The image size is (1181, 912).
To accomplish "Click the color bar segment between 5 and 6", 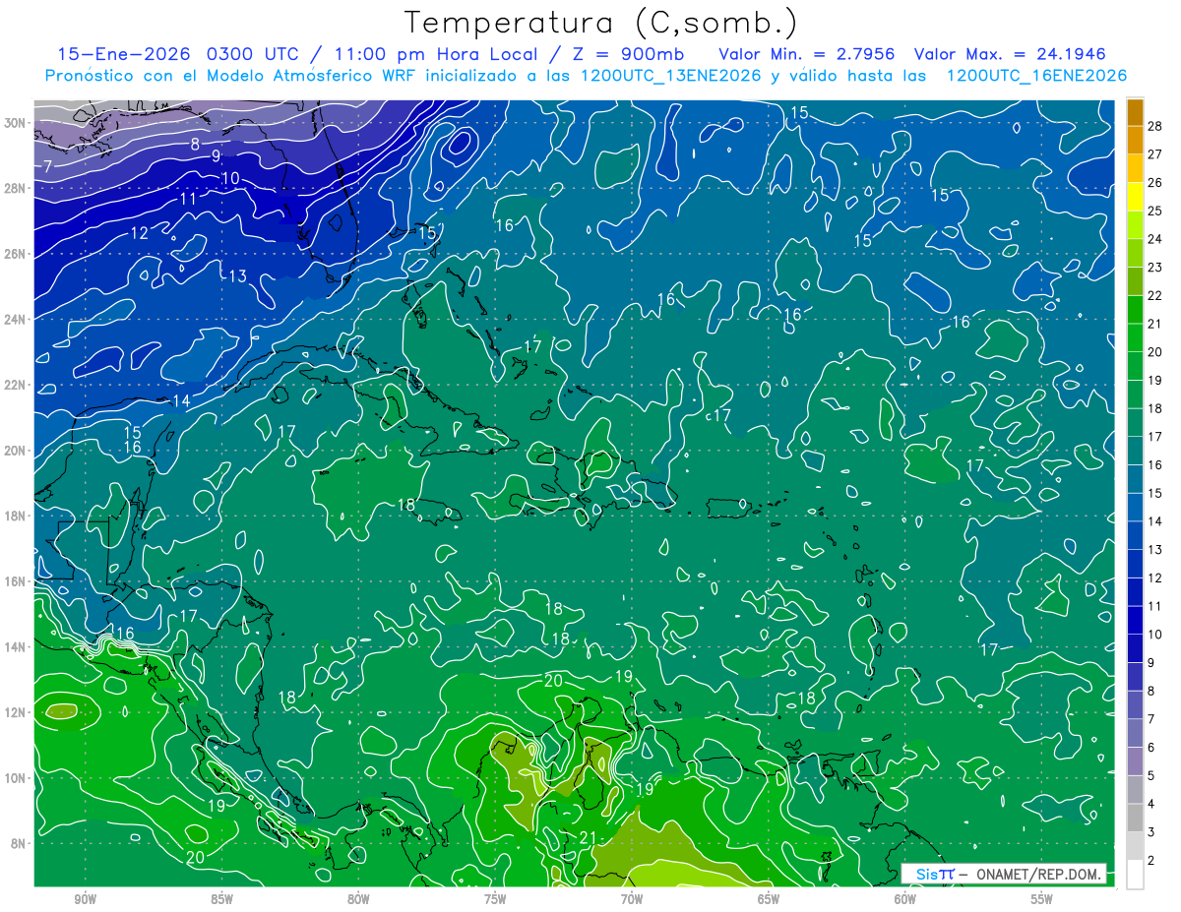I will tap(1135, 761).
